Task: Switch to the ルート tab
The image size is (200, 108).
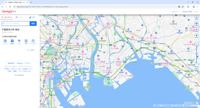Action: [x=19, y=17]
